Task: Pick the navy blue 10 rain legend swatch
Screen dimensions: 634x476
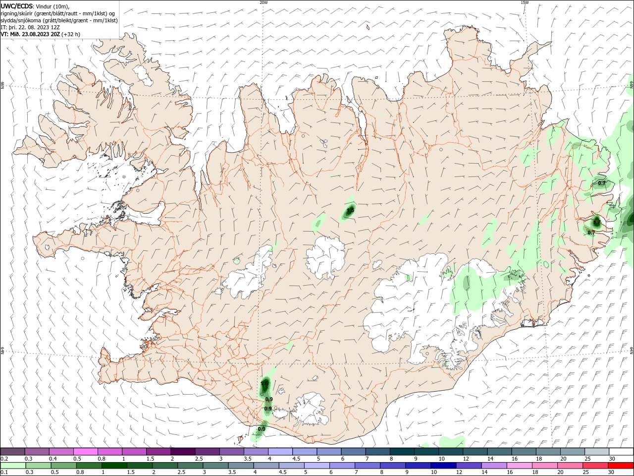Action: pyautogui.click(x=444, y=466)
